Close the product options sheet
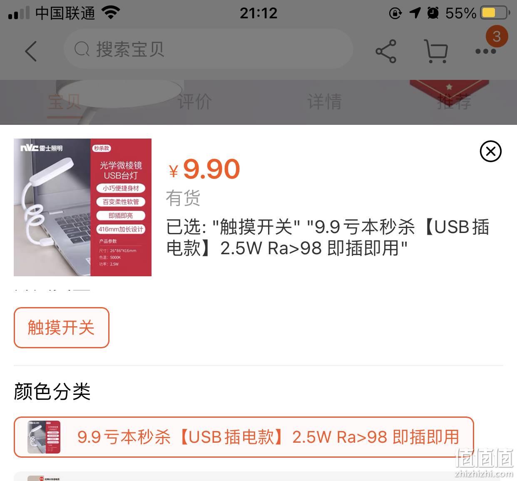Viewport: 517px width, 481px height. tap(490, 151)
